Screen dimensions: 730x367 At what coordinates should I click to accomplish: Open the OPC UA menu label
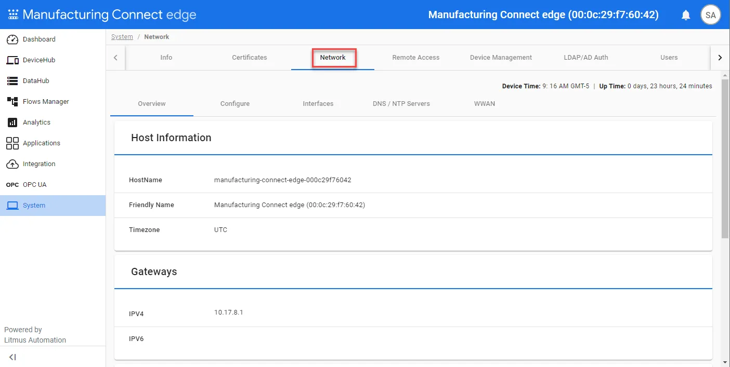point(35,185)
